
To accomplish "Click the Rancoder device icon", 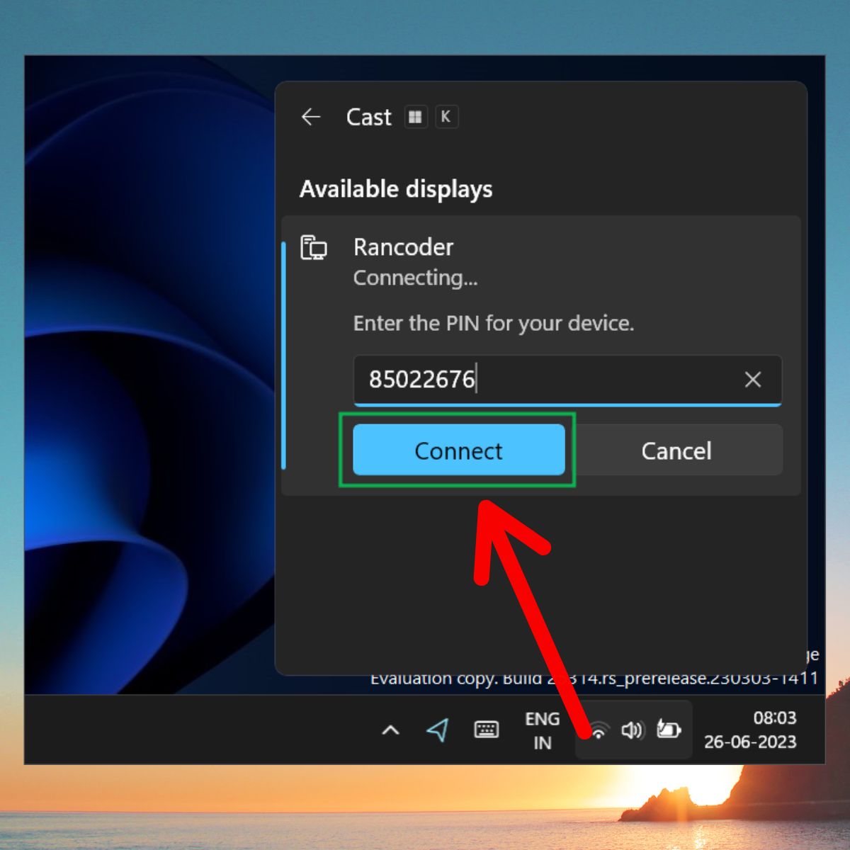I will (x=314, y=248).
